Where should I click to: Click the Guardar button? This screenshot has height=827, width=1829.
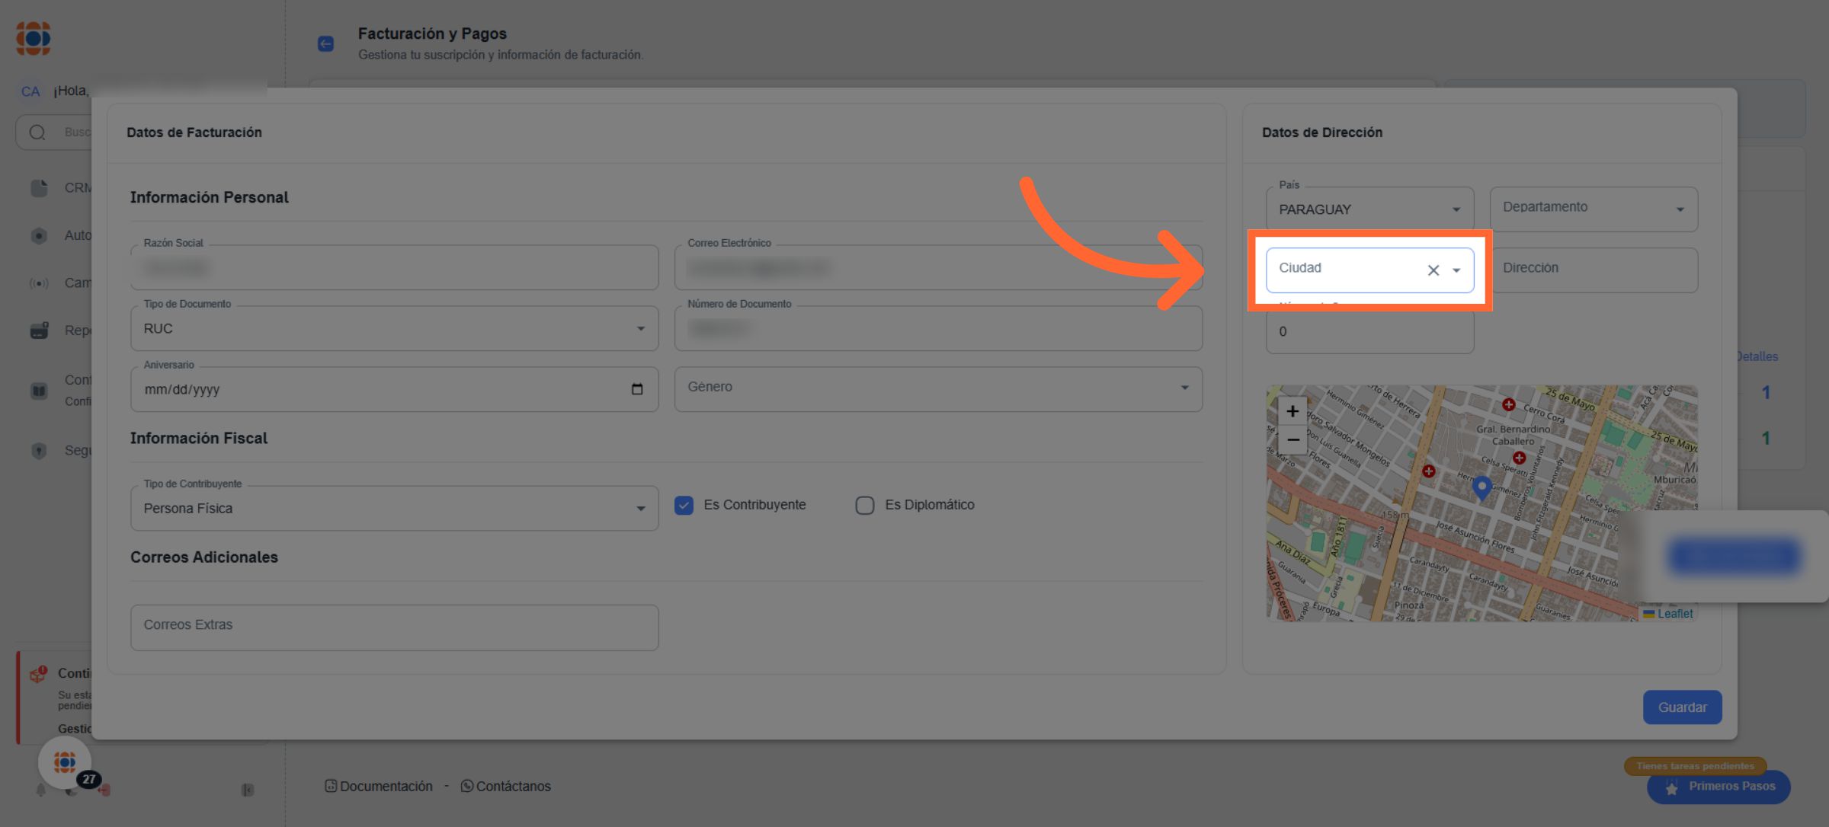click(1682, 707)
